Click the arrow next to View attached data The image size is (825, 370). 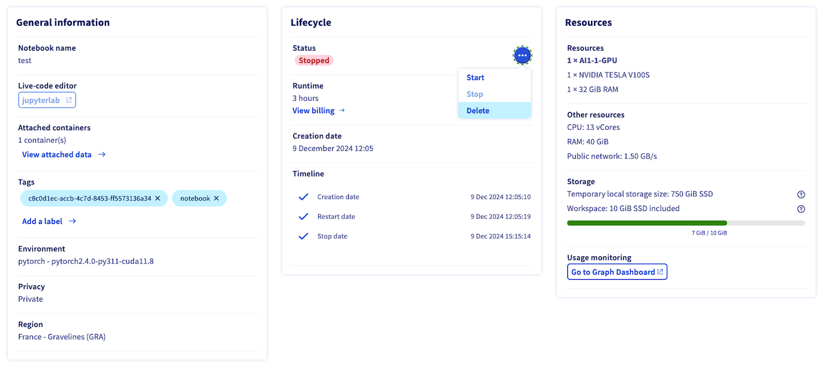point(102,155)
